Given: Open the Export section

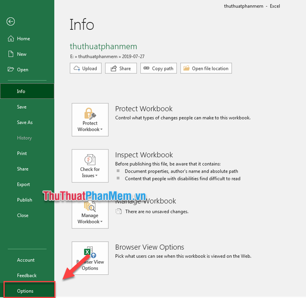Looking at the screenshot, I should click(27, 184).
